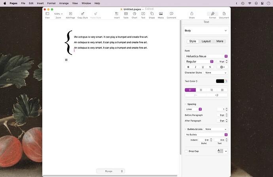Click the Bullet indent field

(x=204, y=140)
